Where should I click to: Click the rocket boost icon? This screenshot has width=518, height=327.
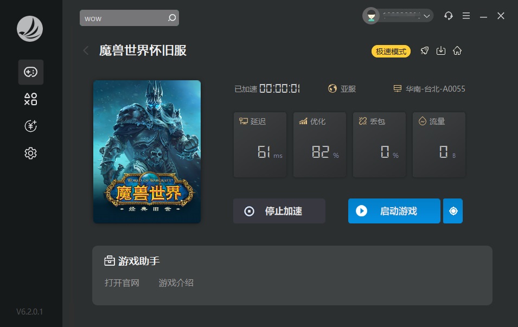coord(425,51)
